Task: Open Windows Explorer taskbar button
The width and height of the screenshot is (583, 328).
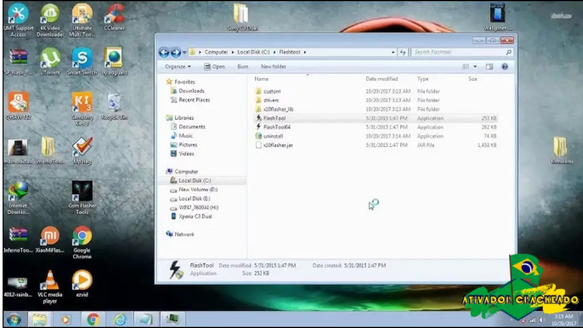Action: pyautogui.click(x=39, y=319)
